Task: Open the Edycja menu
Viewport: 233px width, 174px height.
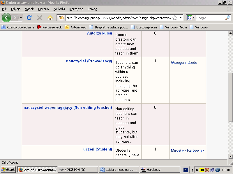Action: (x=16, y=9)
